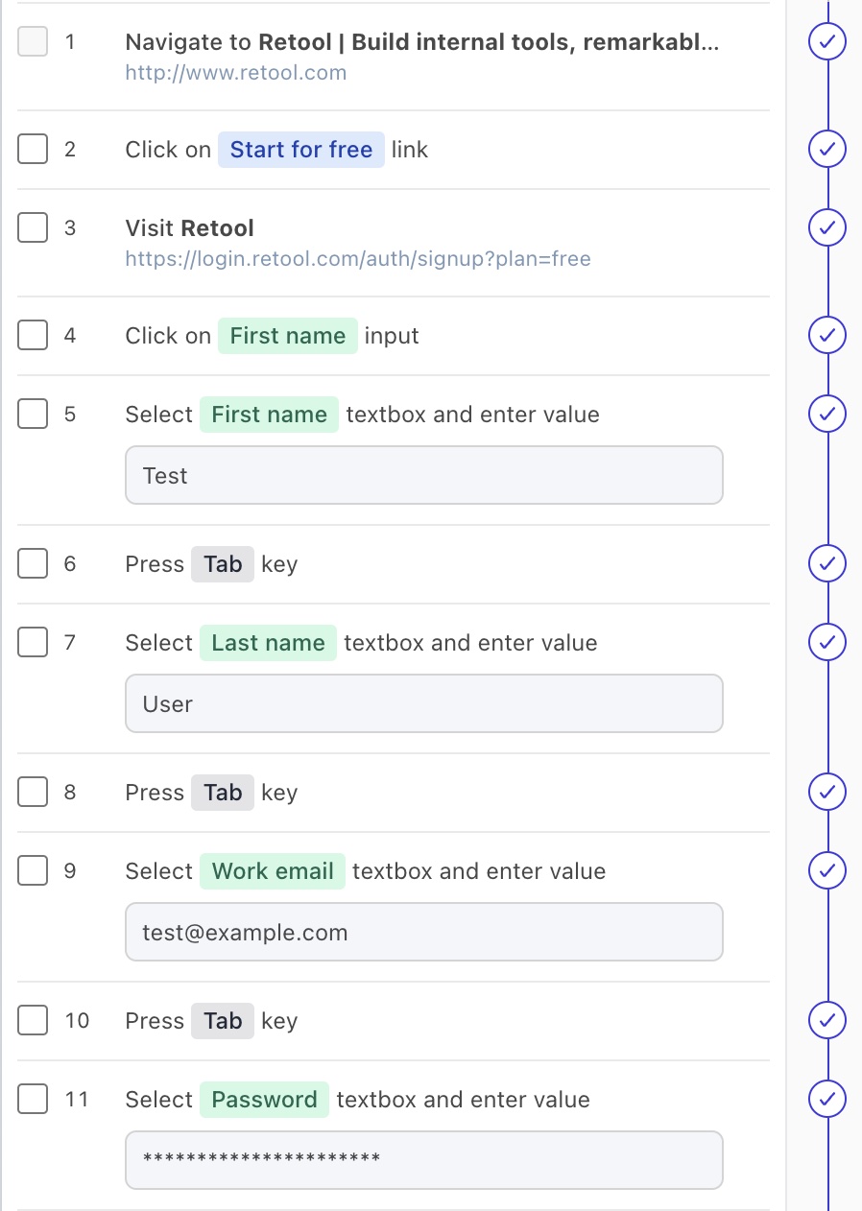Click the test@example.com value field

pos(423,932)
